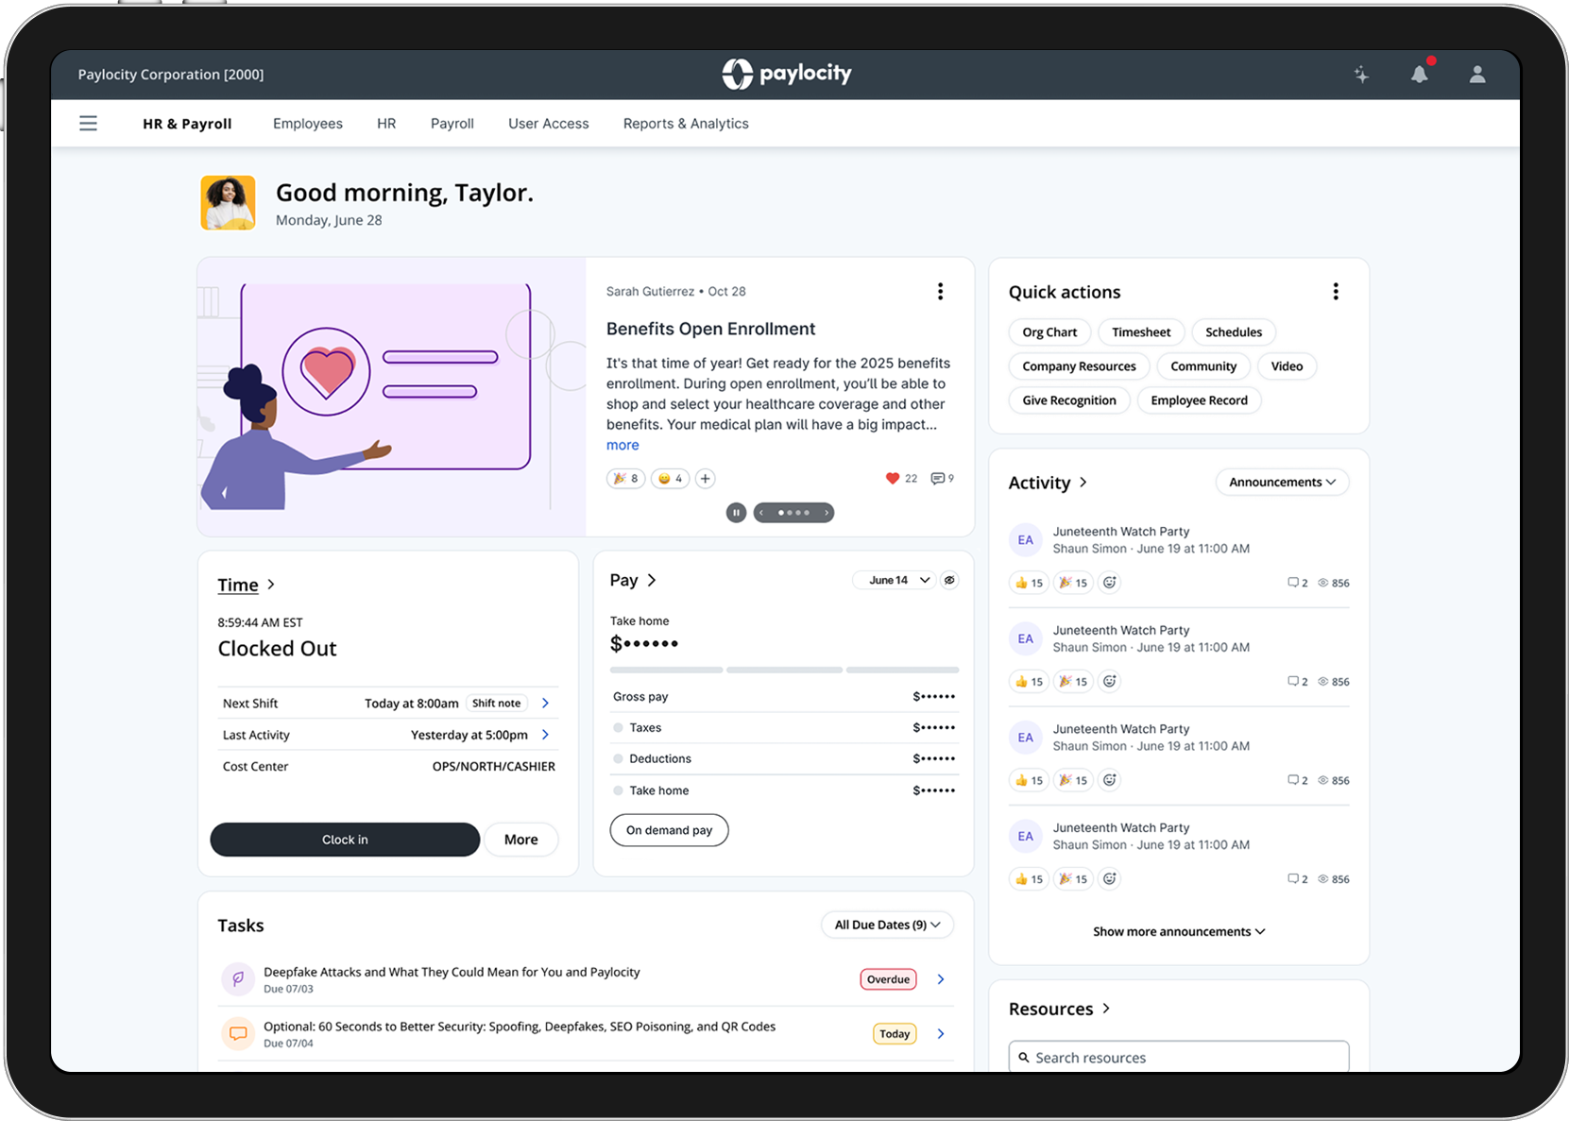Add emoji reaction on last Juneteenth post
The height and width of the screenshot is (1121, 1569).
pyautogui.click(x=1110, y=879)
